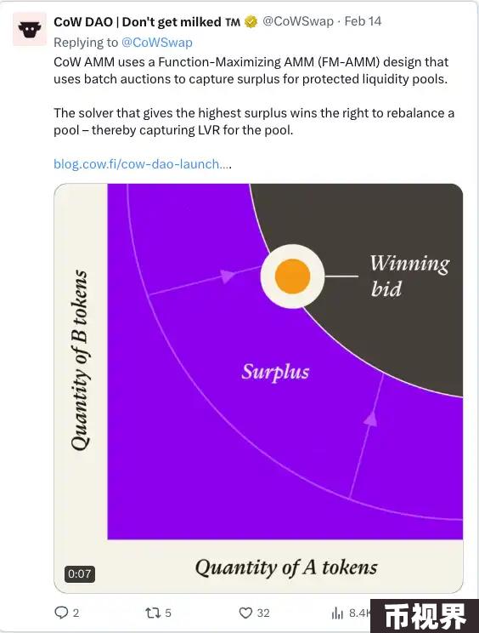Image resolution: width=479 pixels, height=633 pixels.
Task: Like the tweet with heart icon
Action: tap(245, 613)
